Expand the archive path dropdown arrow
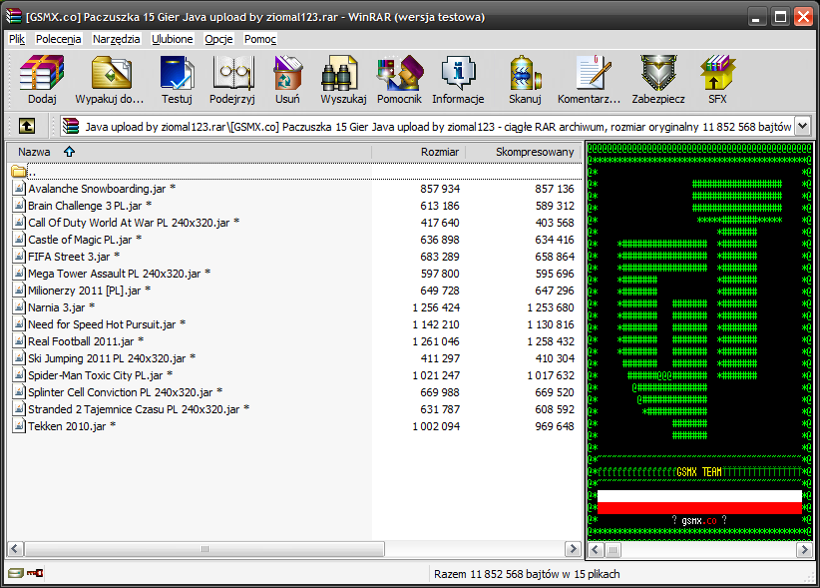The height and width of the screenshot is (588, 820). [x=802, y=126]
